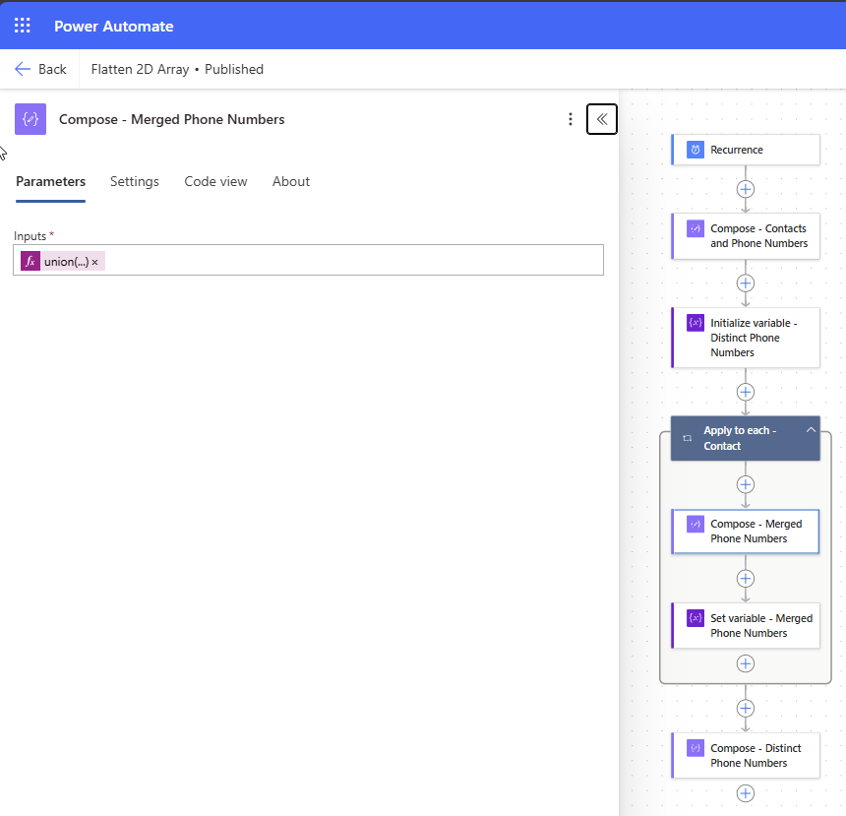Viewport: 846px width, 816px height.
Task: Add a step after the Apply to each container
Action: point(745,708)
